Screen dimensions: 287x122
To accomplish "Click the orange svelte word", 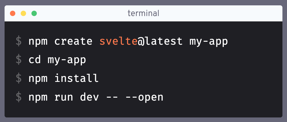I will tap(119, 41).
